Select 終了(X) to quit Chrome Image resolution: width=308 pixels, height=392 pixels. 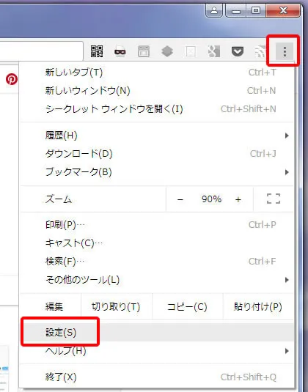[x=157, y=377]
